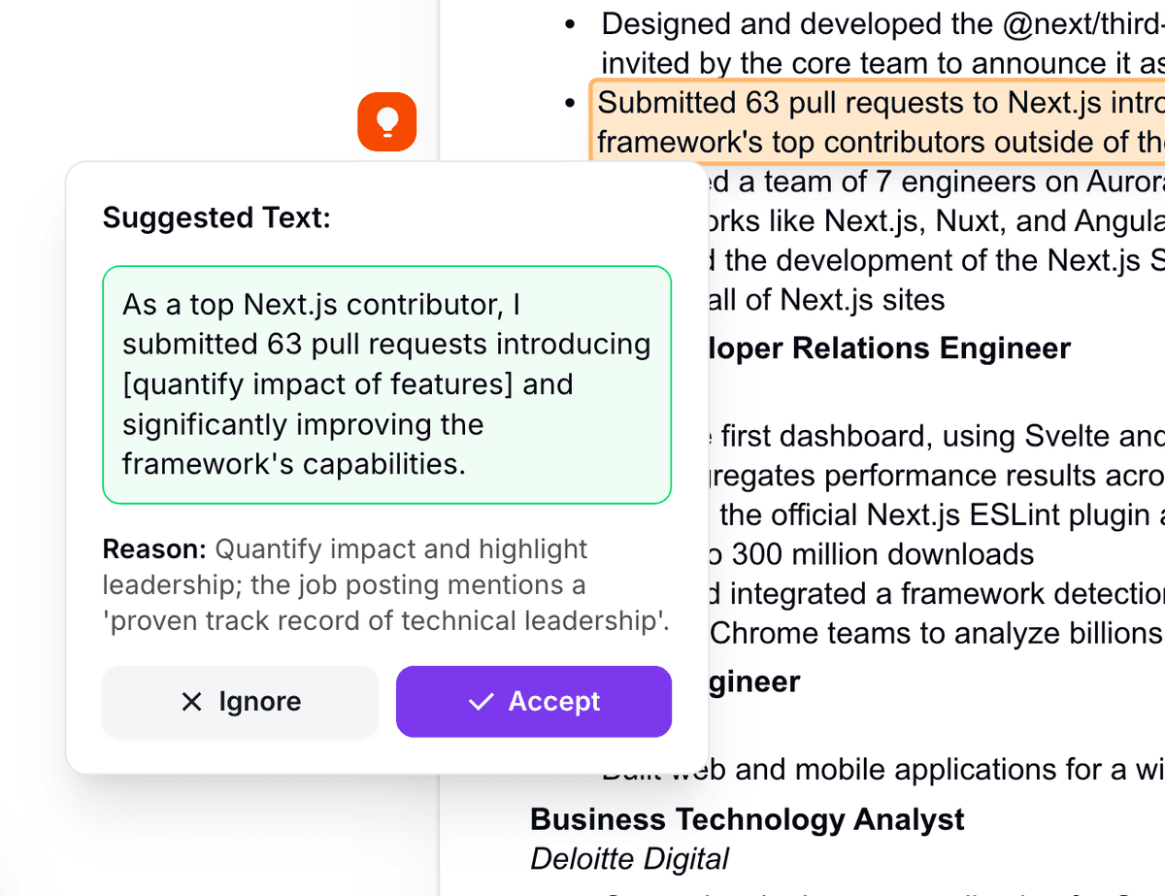Image resolution: width=1165 pixels, height=896 pixels.
Task: Click line 'integrated a framework detection'
Action: (937, 593)
